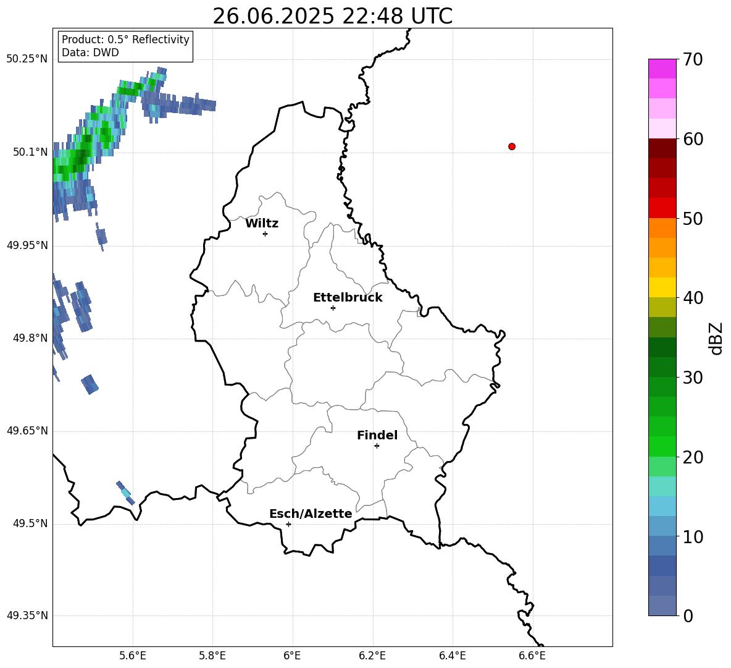
Task: Click the 6.4°E longitude label
Action: pyautogui.click(x=452, y=656)
